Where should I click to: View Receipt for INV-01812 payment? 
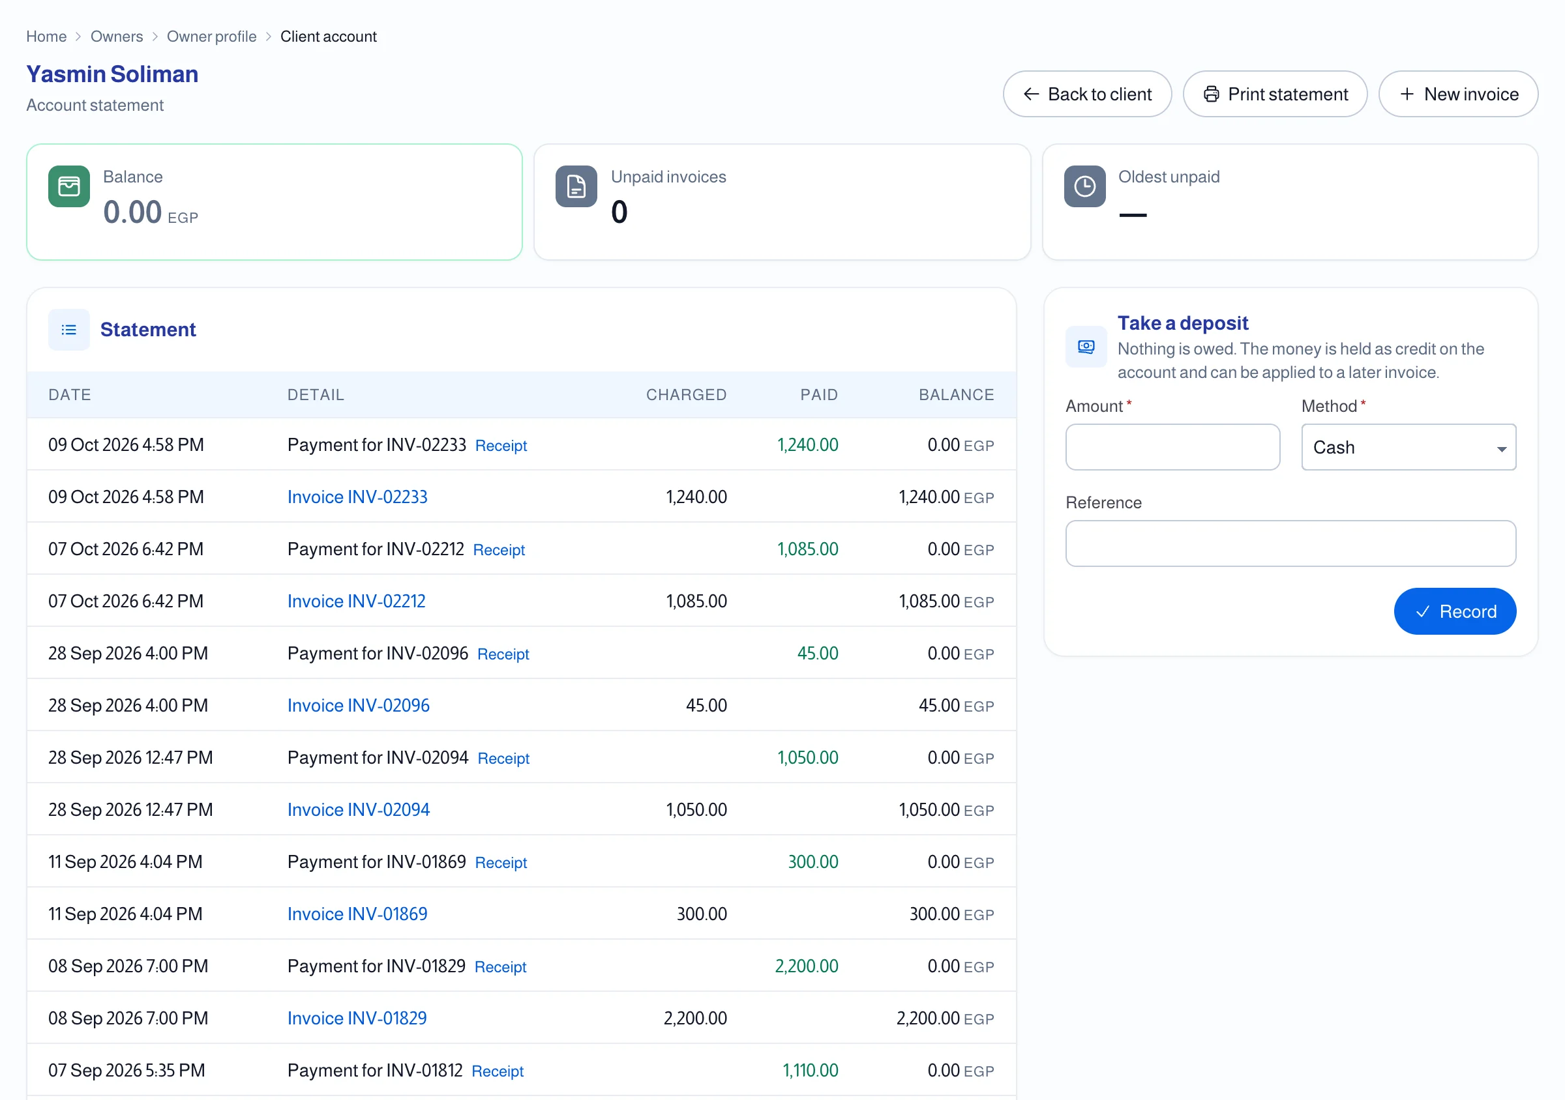(498, 1071)
